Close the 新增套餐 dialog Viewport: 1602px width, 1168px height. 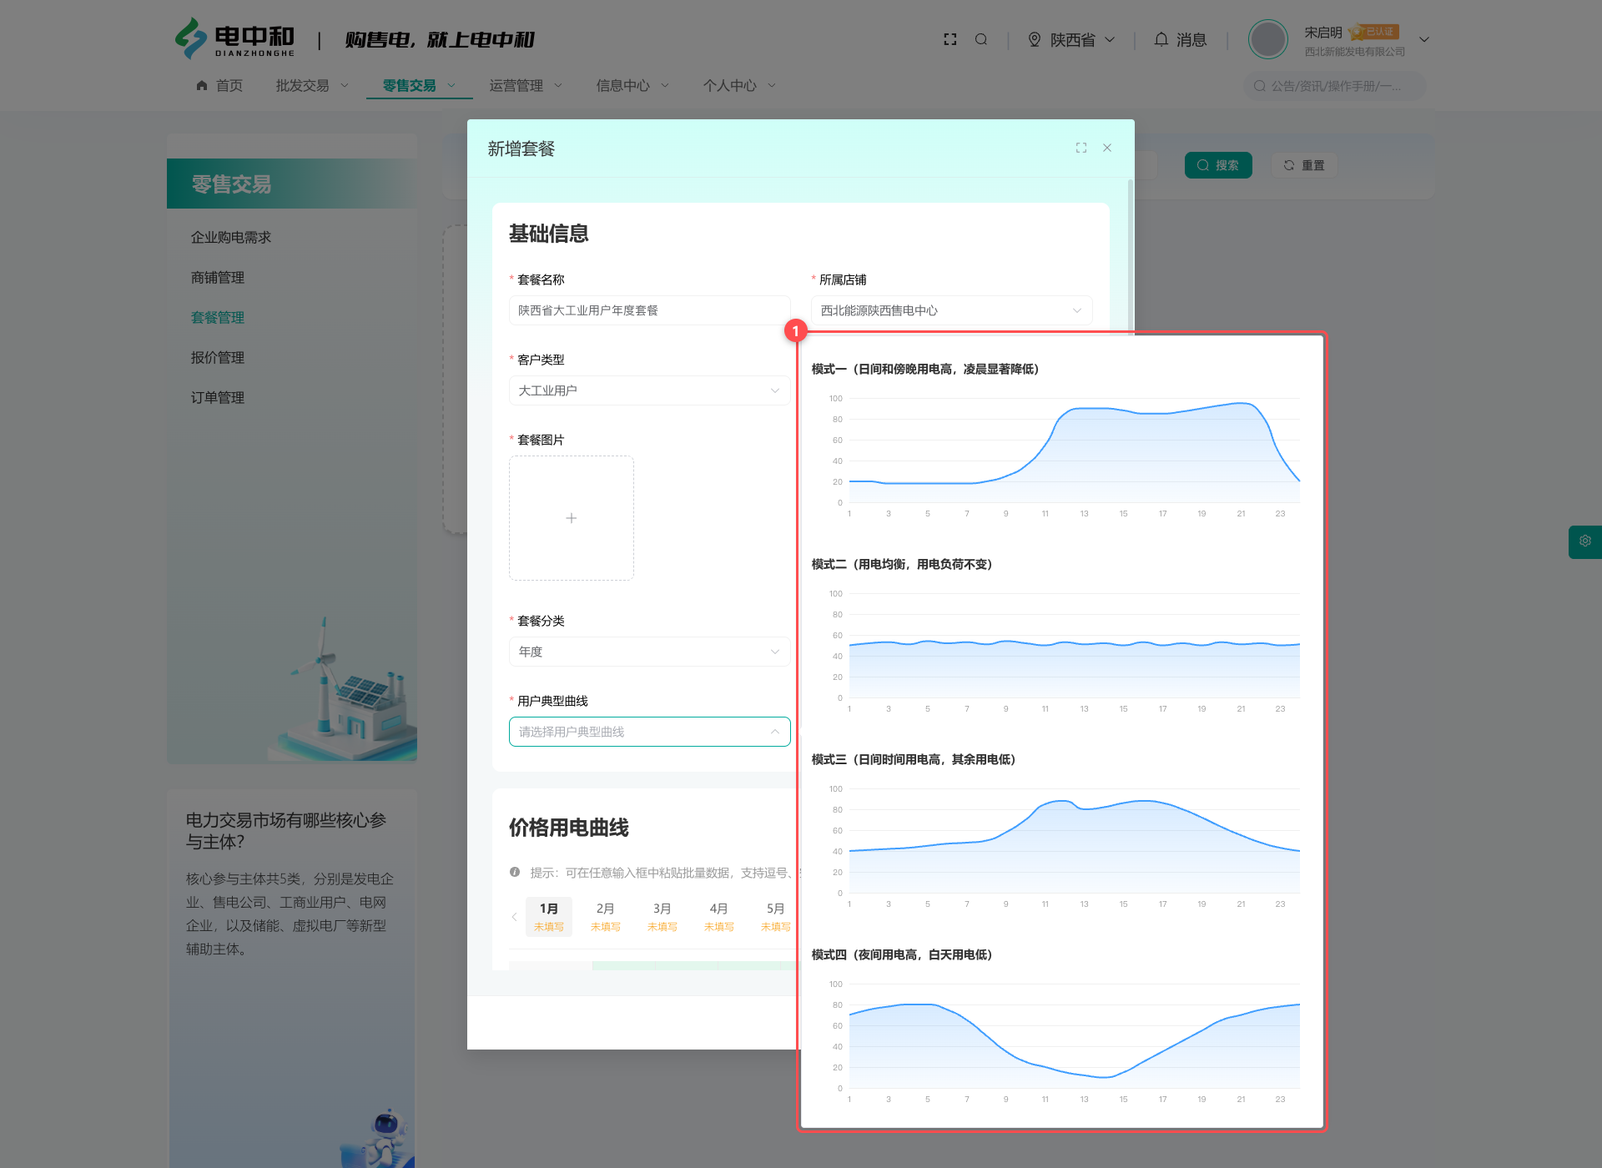(1107, 148)
